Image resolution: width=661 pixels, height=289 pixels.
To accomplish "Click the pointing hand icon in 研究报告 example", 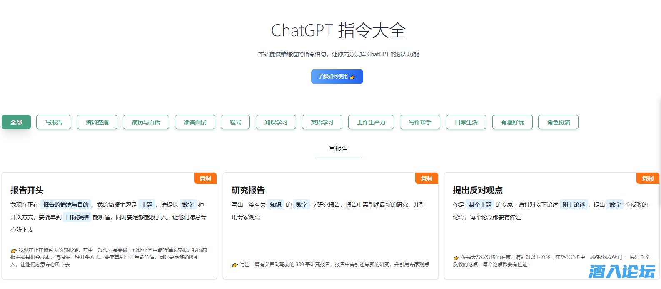I will point(235,265).
